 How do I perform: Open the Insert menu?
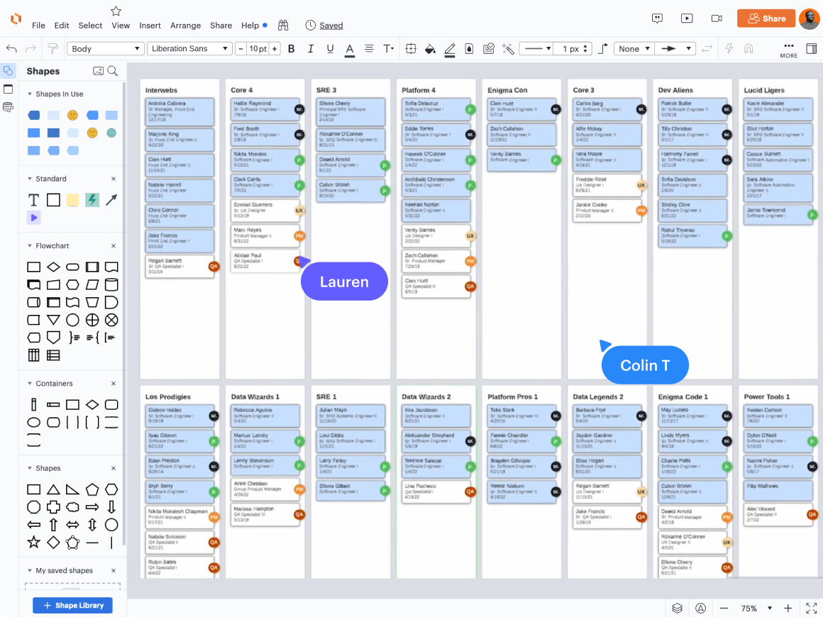pos(150,26)
